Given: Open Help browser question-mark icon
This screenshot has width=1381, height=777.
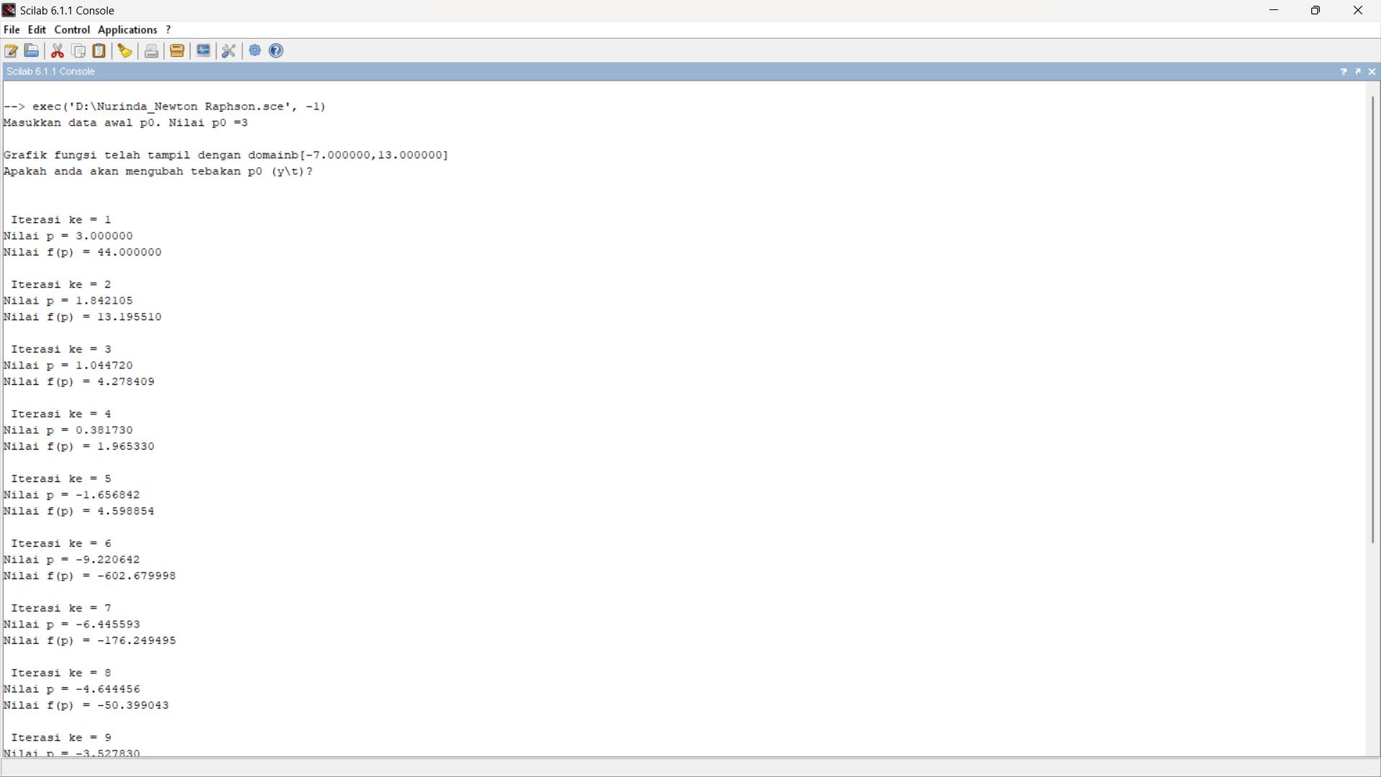Looking at the screenshot, I should pos(276,51).
